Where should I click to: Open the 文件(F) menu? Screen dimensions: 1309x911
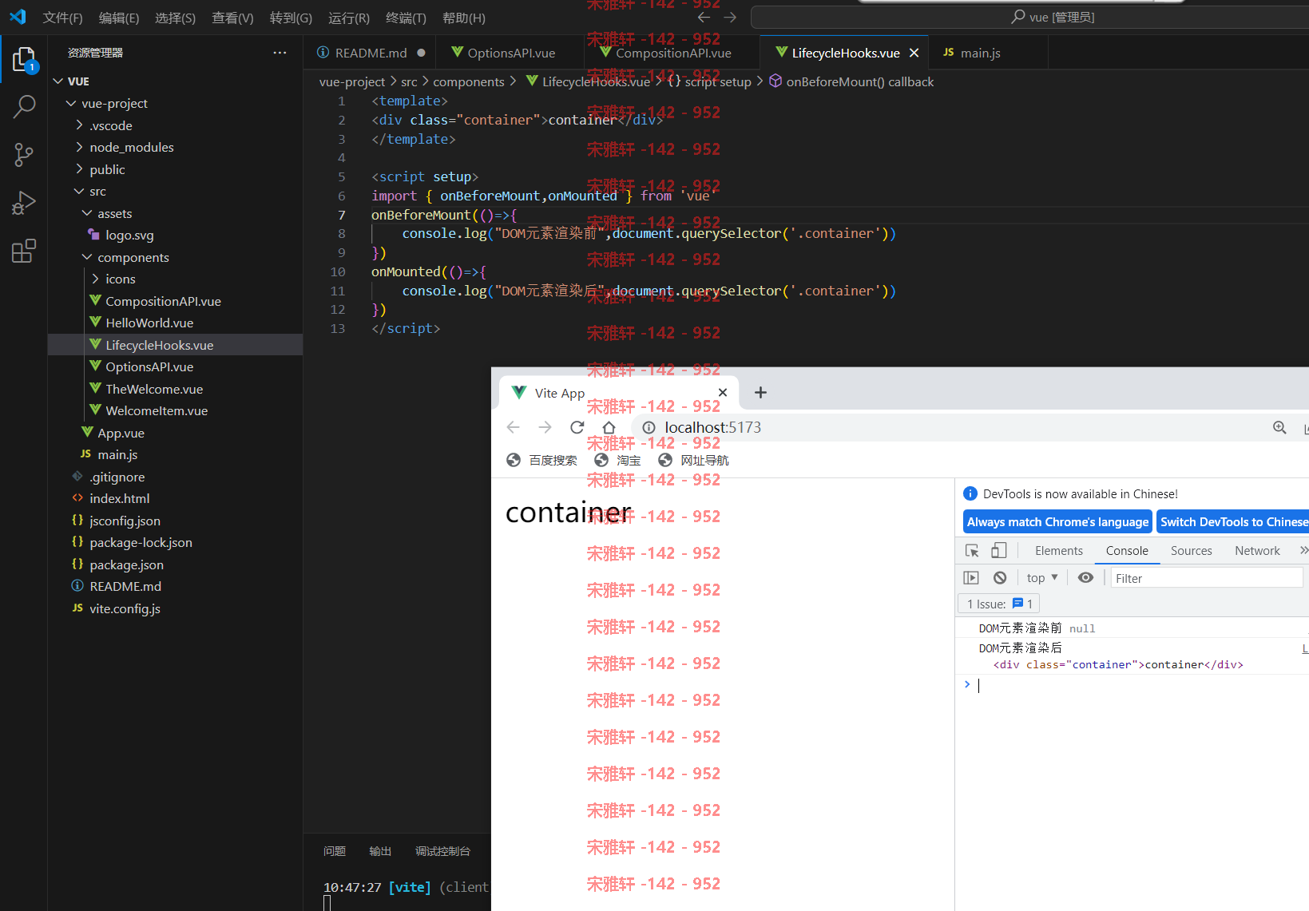(x=62, y=18)
